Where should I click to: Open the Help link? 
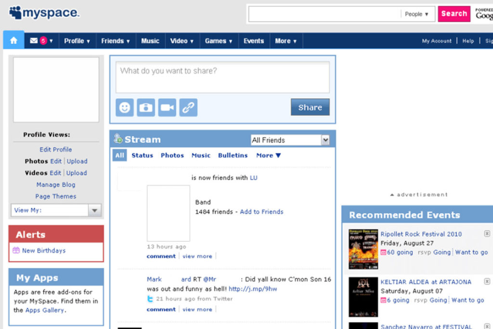click(468, 41)
